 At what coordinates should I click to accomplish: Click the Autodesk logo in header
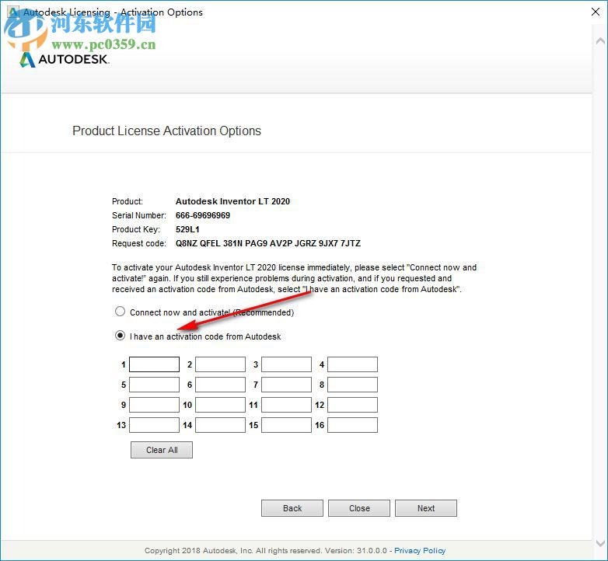(x=65, y=59)
